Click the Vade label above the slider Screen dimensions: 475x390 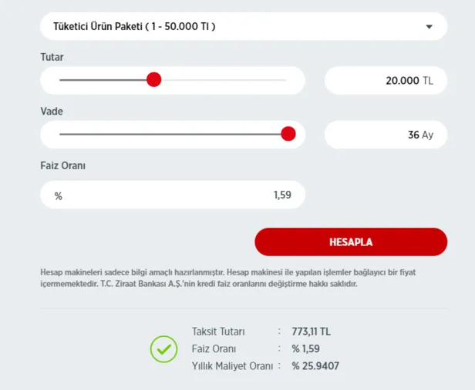(52, 112)
